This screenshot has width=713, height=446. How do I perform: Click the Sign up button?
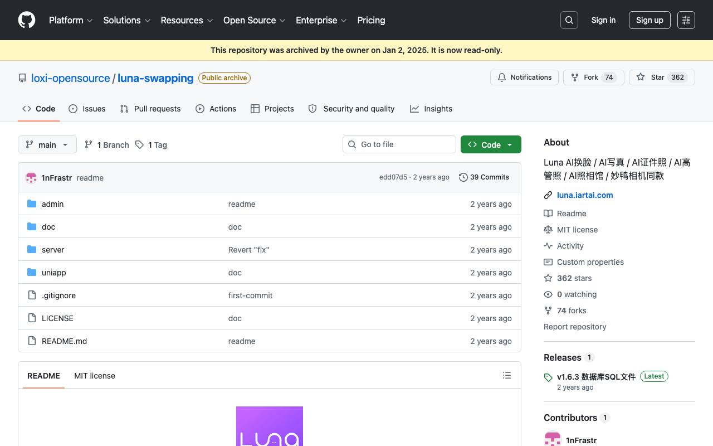tap(649, 20)
